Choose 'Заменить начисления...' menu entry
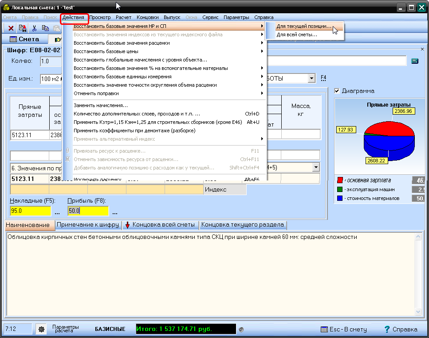The image size is (429, 338). coord(101,105)
